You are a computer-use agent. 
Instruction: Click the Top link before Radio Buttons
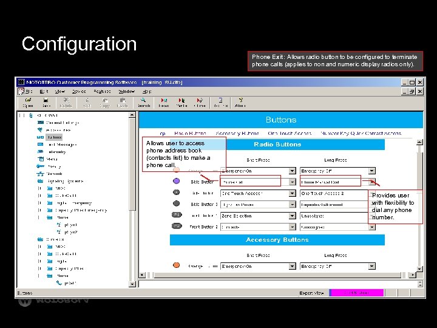(x=163, y=133)
